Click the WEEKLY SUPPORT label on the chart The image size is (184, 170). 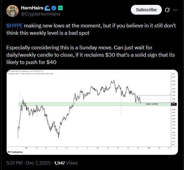tap(152, 104)
